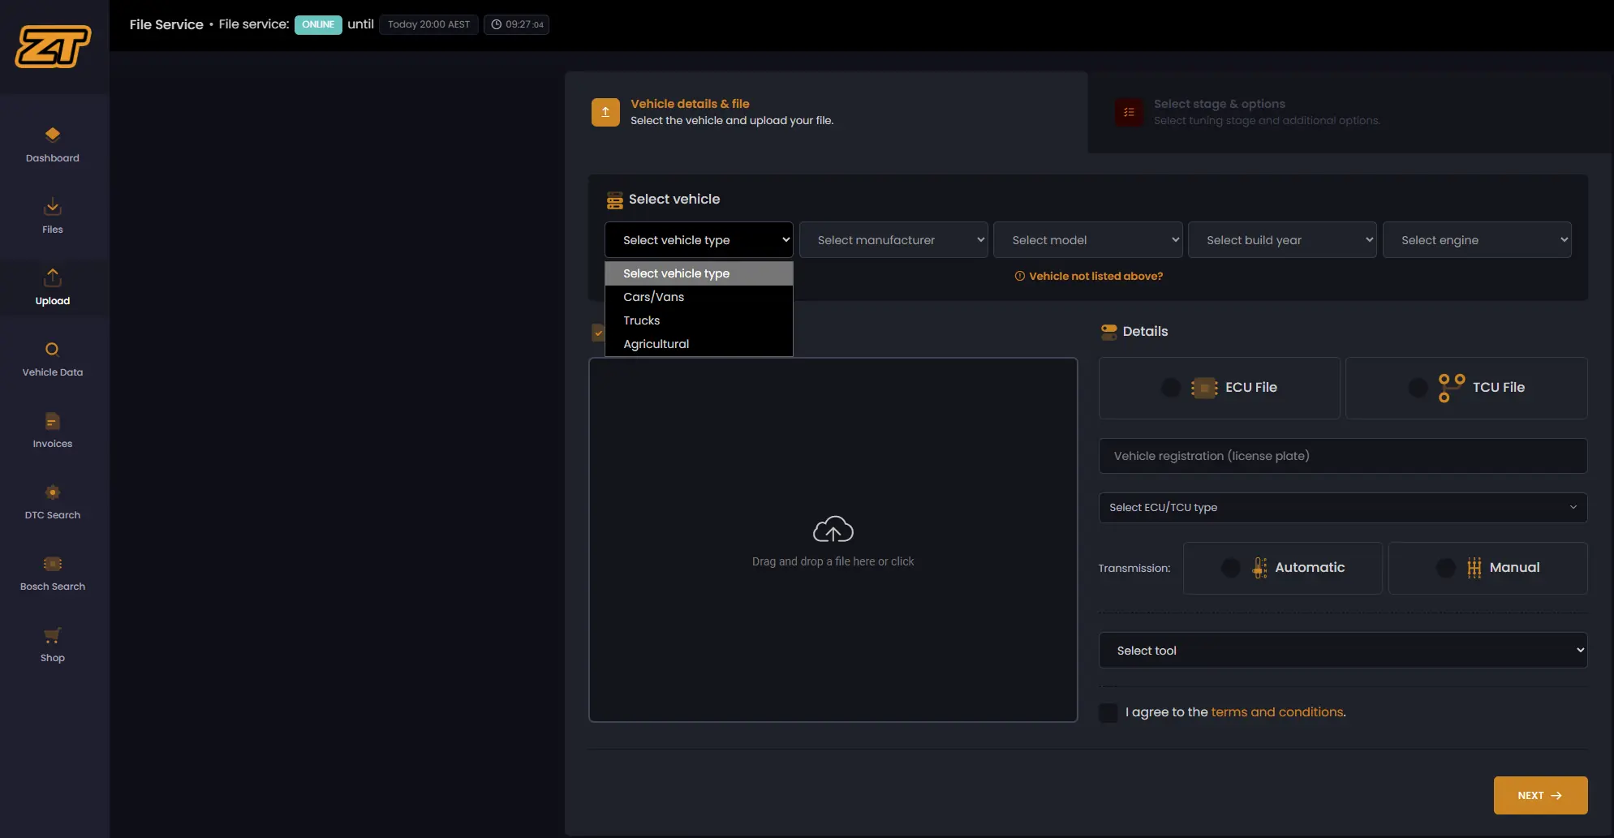The width and height of the screenshot is (1614, 838).
Task: Open Select model dropdown
Action: pos(1088,240)
